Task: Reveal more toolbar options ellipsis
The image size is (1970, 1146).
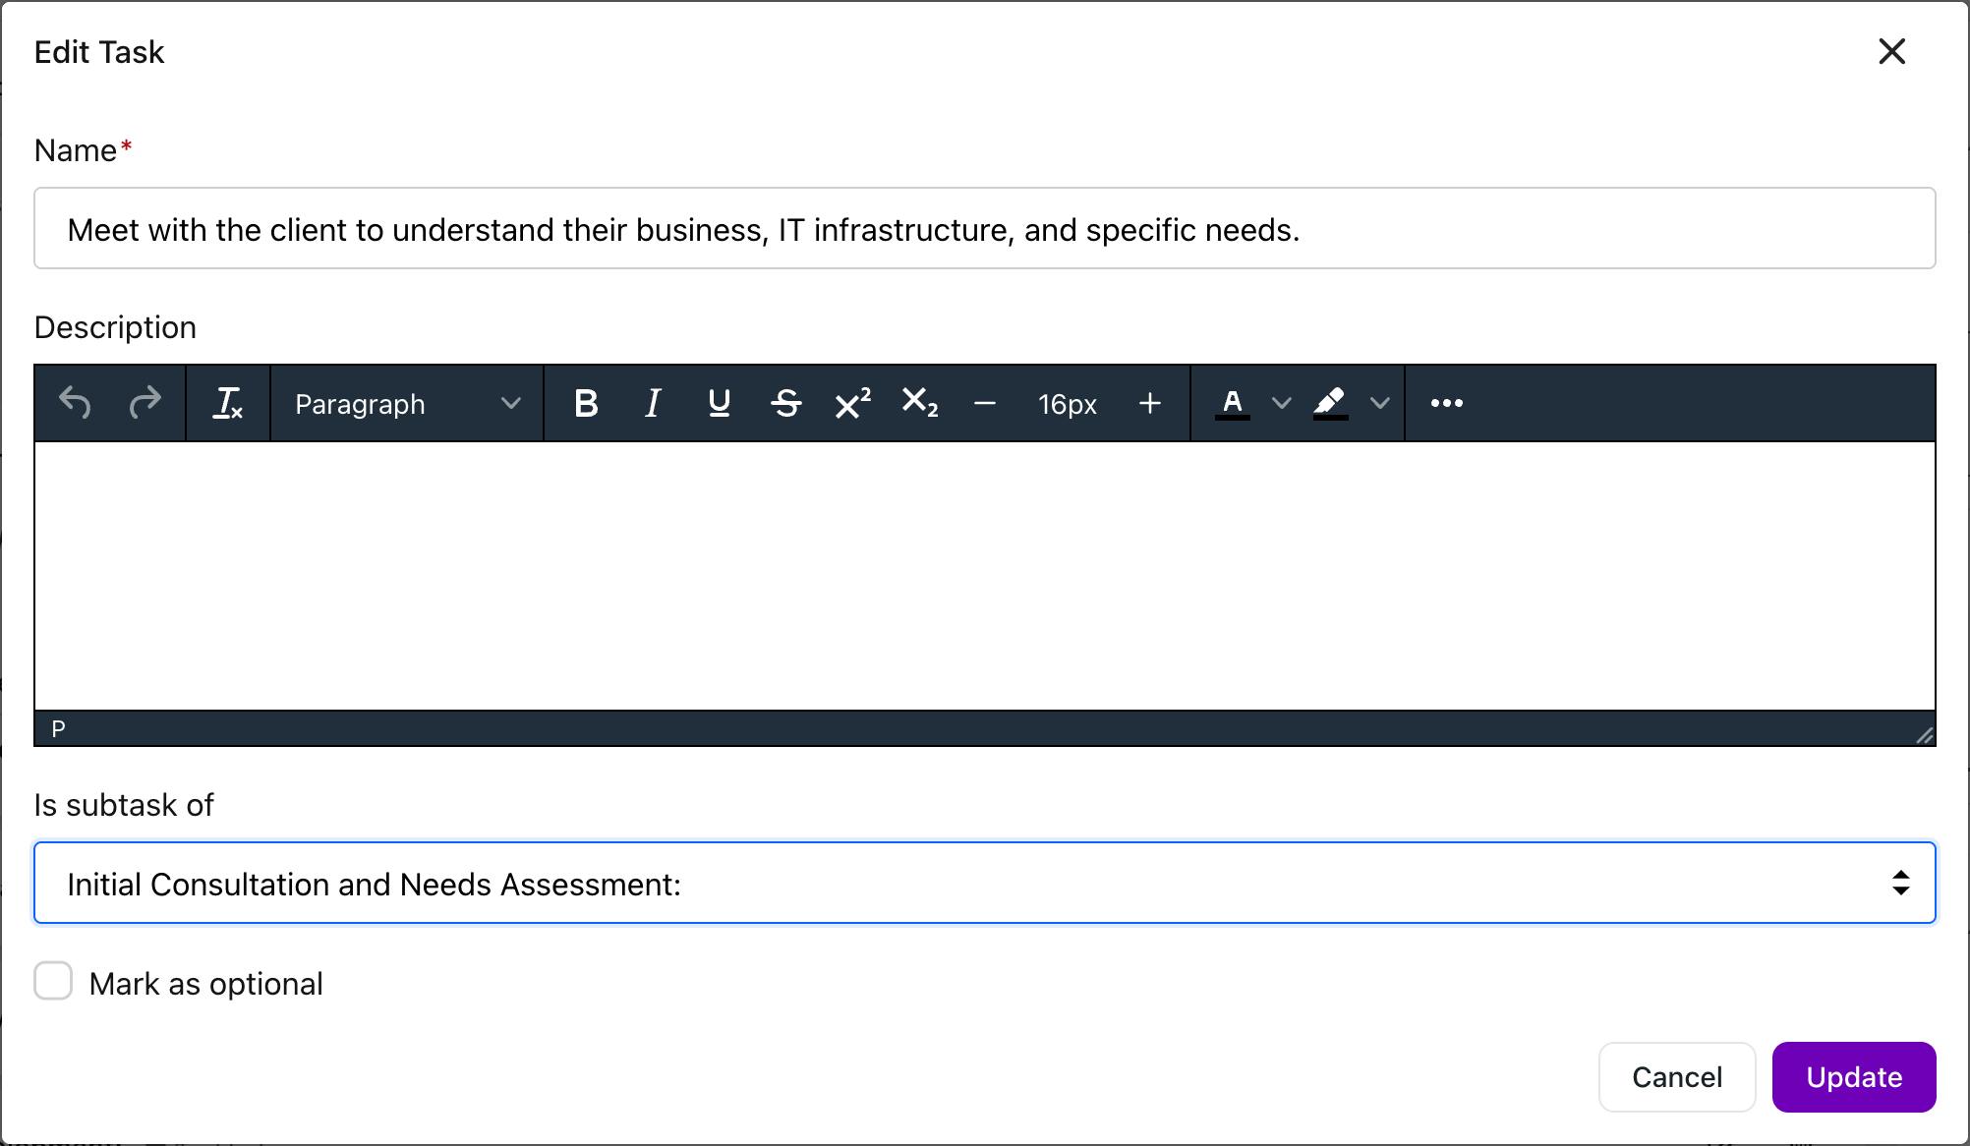Action: click(x=1446, y=403)
